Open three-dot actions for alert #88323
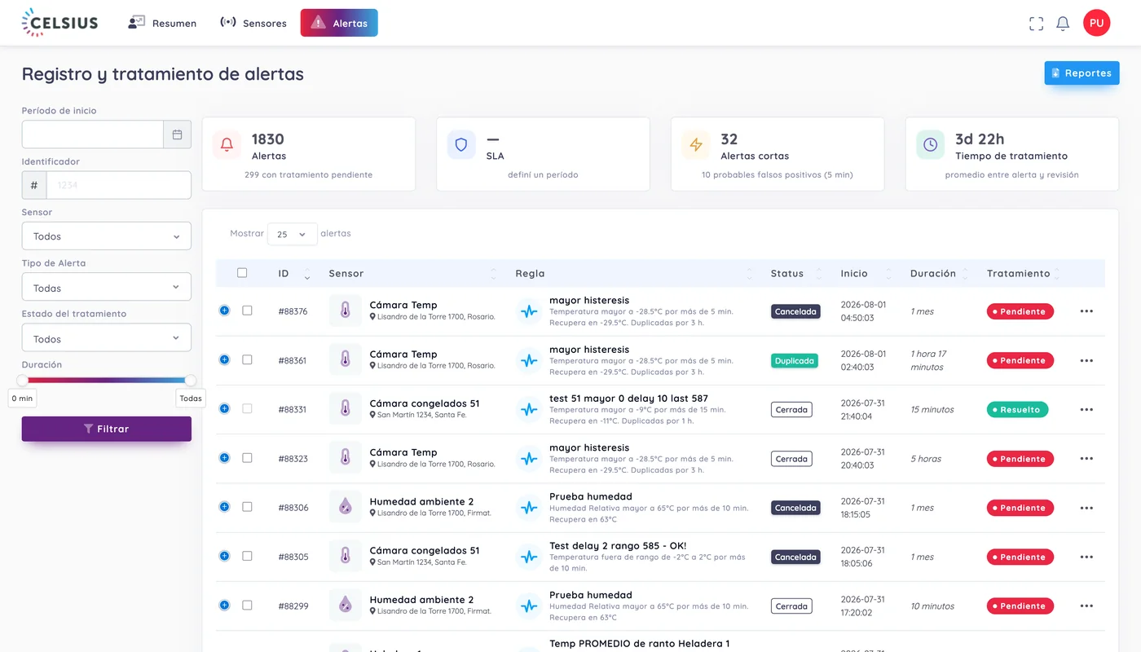 pyautogui.click(x=1086, y=459)
